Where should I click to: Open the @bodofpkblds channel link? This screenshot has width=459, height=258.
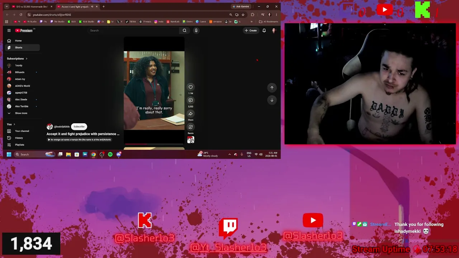62,126
